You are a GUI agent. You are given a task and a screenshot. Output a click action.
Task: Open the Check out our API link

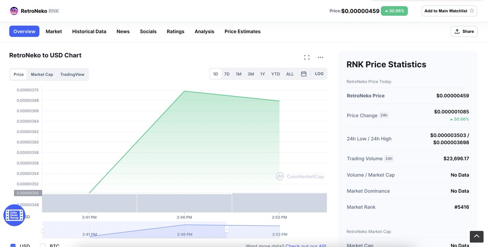[306, 245]
